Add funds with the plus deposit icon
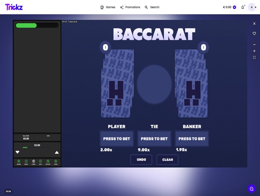Screen dimensions: 260x196 click(x=234, y=7)
